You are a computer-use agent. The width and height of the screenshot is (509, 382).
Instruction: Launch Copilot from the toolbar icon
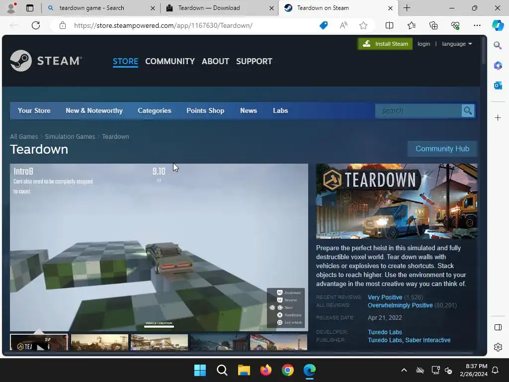click(x=498, y=25)
